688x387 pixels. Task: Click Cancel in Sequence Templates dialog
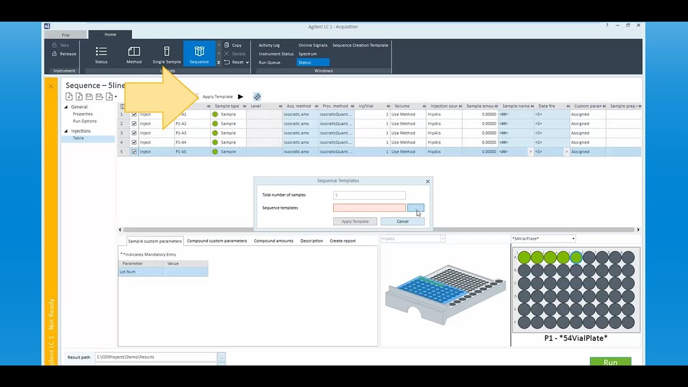click(x=403, y=221)
